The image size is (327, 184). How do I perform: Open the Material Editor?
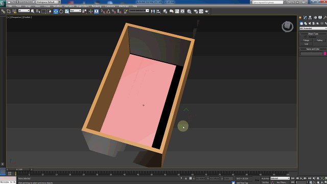[x=189, y=11]
